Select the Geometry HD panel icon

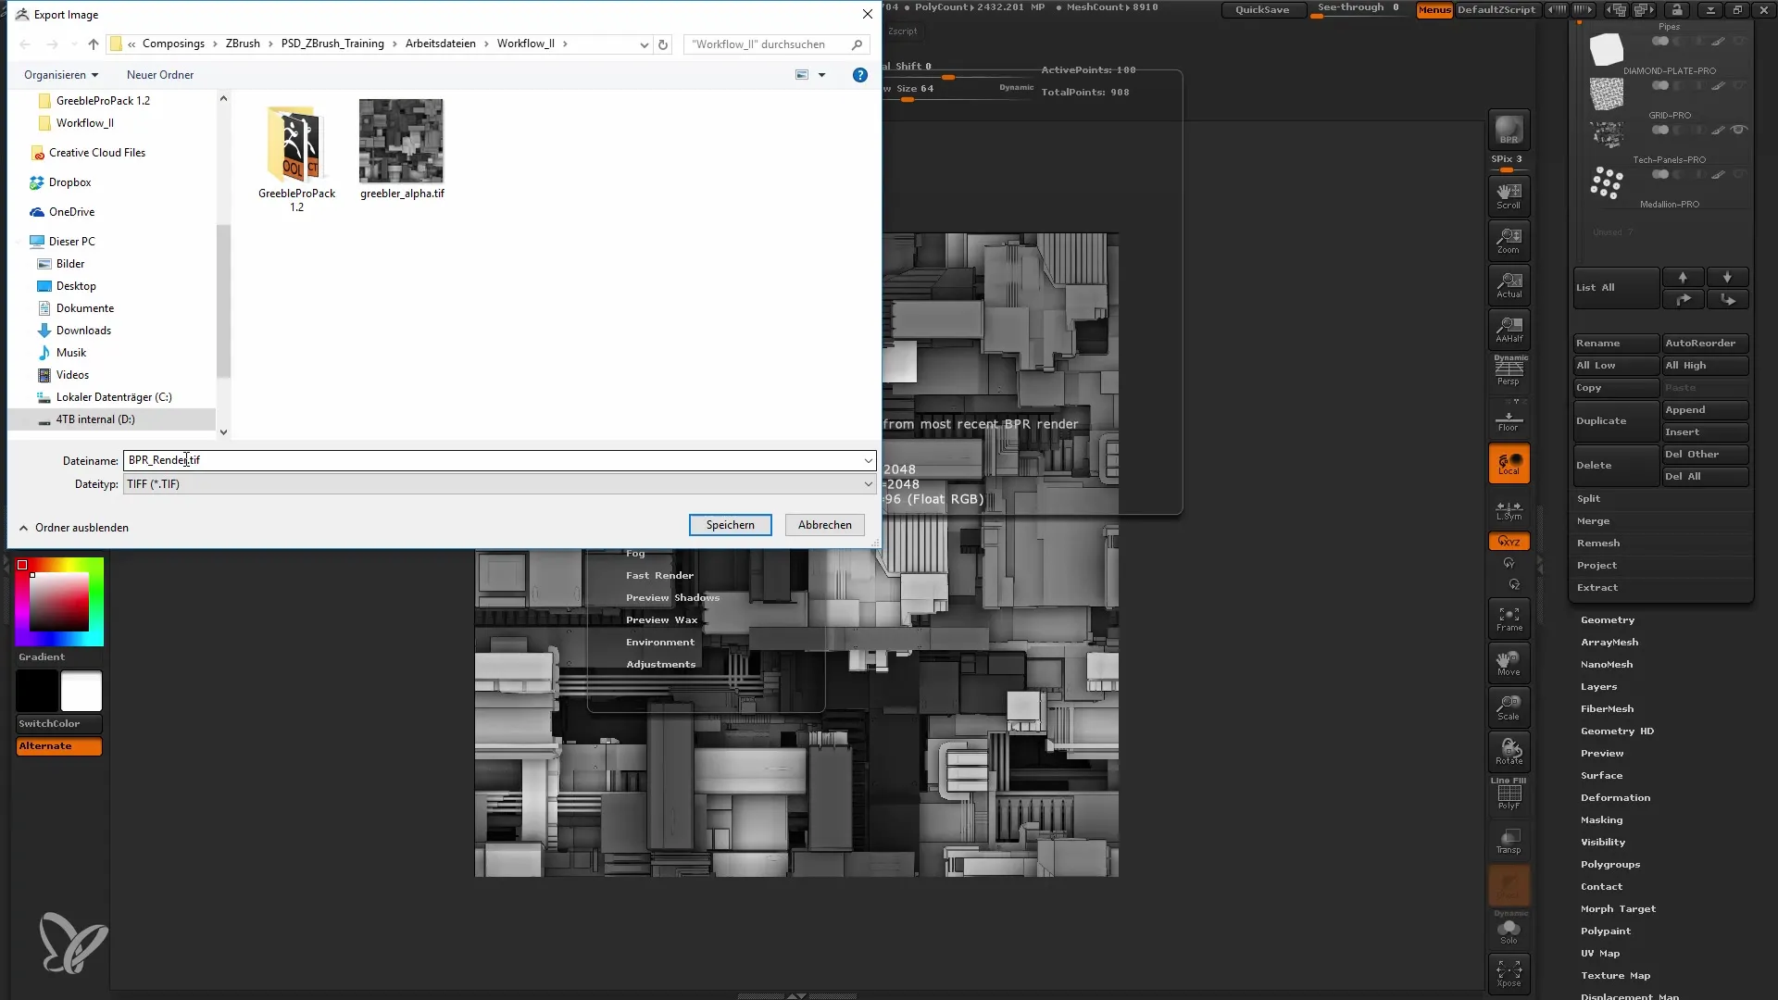click(x=1617, y=731)
